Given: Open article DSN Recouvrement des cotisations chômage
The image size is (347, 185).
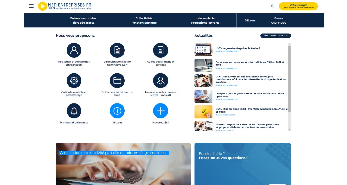Looking at the screenshot, I should point(251,79).
